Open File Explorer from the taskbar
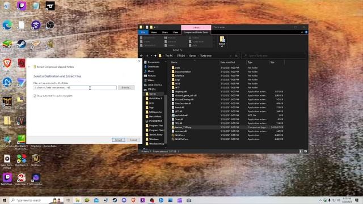 [x=78, y=200]
